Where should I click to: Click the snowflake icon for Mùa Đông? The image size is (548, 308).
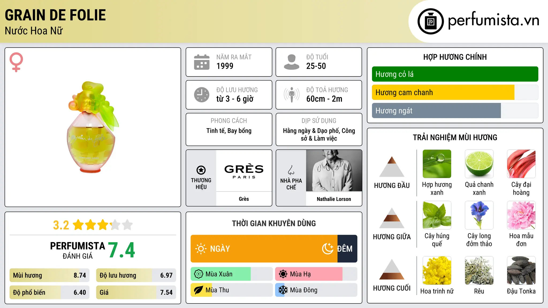click(283, 290)
